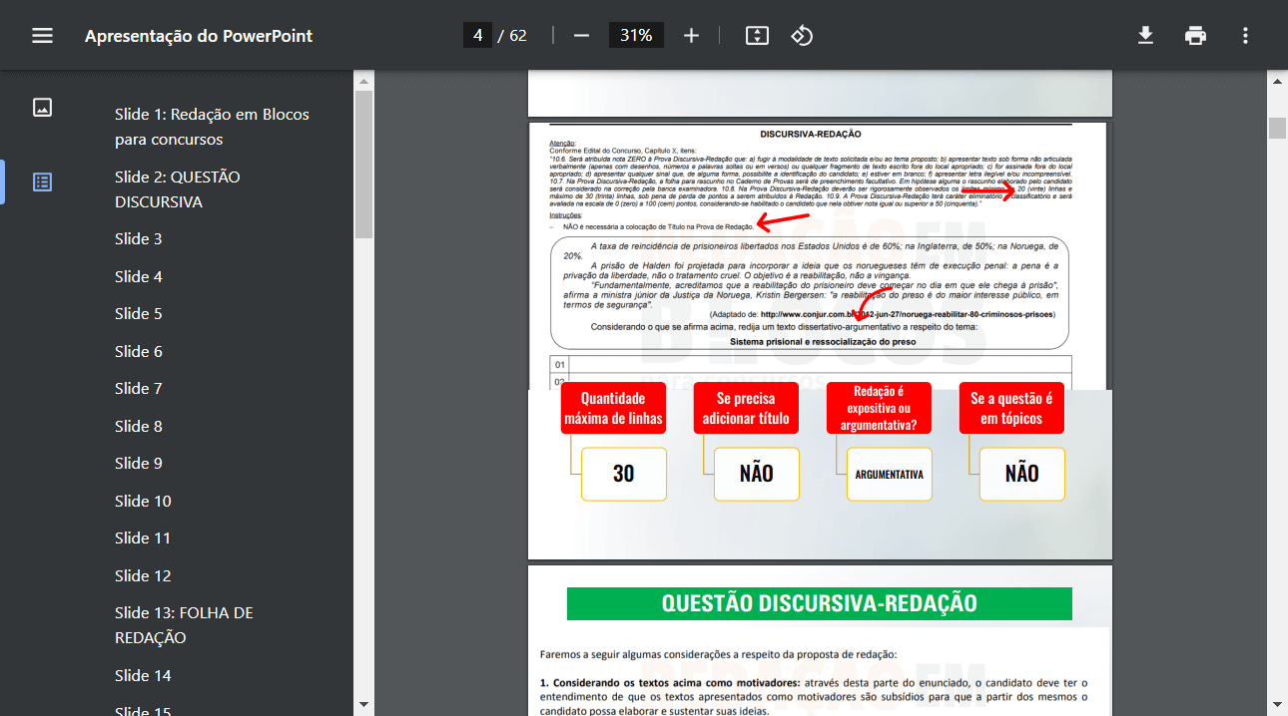Switch to thumbnail view in sidebar
This screenshot has width=1288, height=716.
(42, 108)
